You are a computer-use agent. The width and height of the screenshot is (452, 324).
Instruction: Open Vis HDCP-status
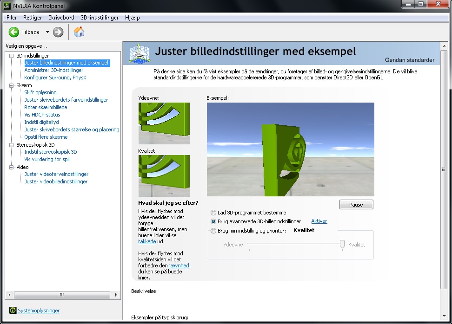coord(42,115)
